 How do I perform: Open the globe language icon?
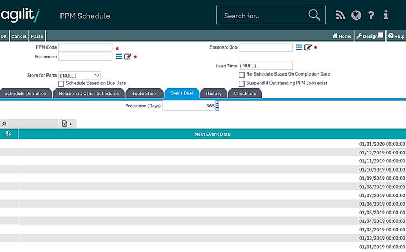click(356, 15)
